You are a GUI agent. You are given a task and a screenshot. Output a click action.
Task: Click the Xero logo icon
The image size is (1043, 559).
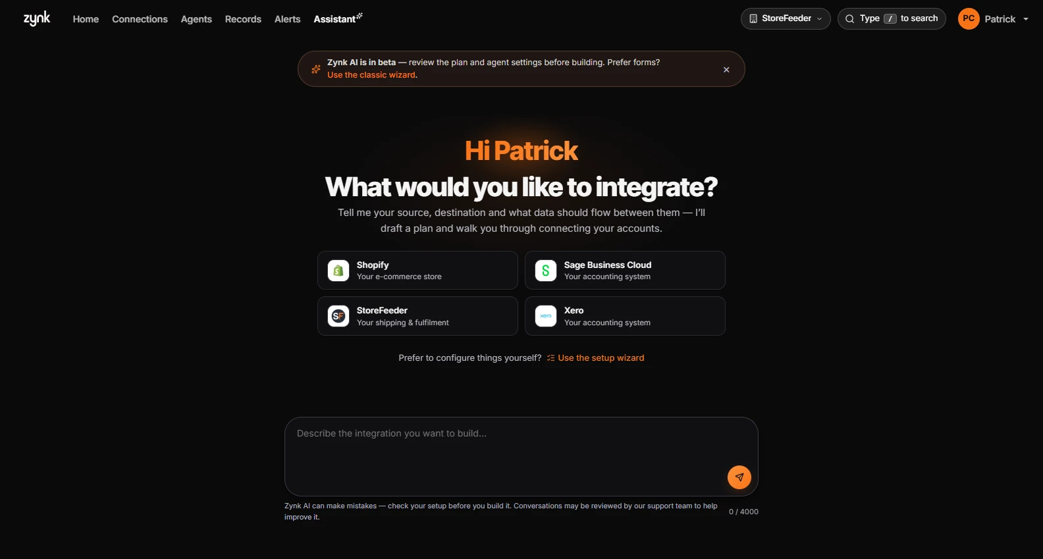pyautogui.click(x=546, y=316)
